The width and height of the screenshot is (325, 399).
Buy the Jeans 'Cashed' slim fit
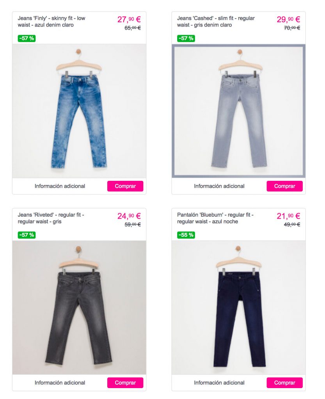point(284,186)
